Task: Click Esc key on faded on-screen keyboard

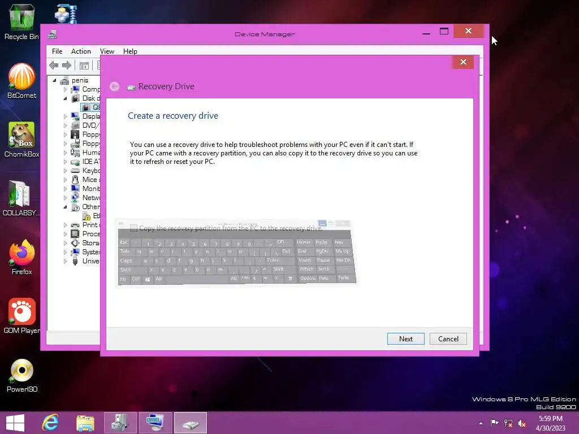Action: [124, 242]
